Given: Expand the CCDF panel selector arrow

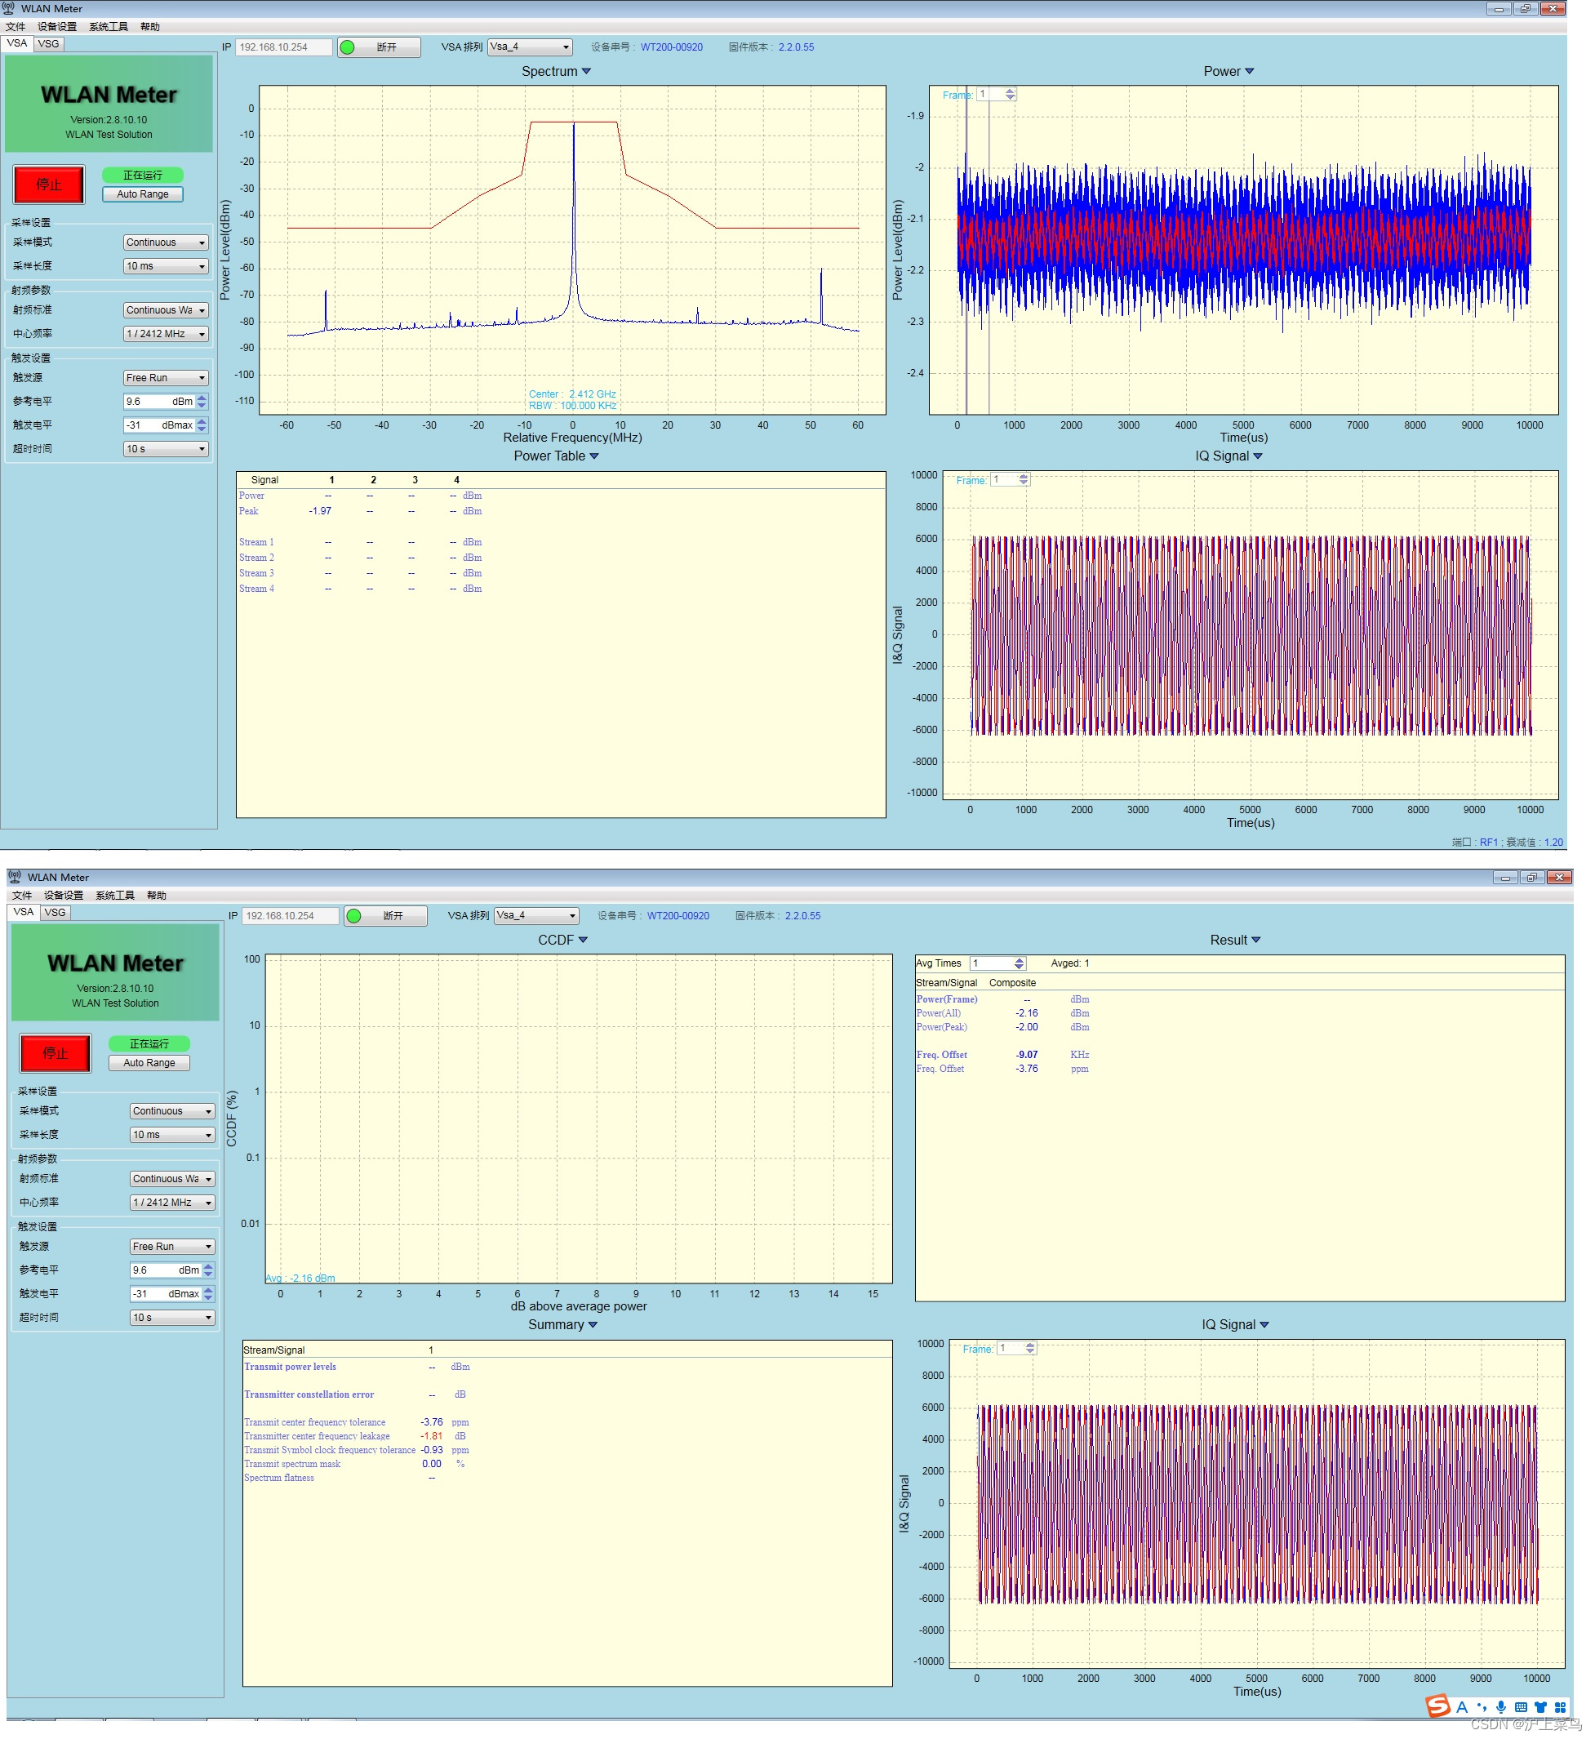Looking at the screenshot, I should pos(583,940).
